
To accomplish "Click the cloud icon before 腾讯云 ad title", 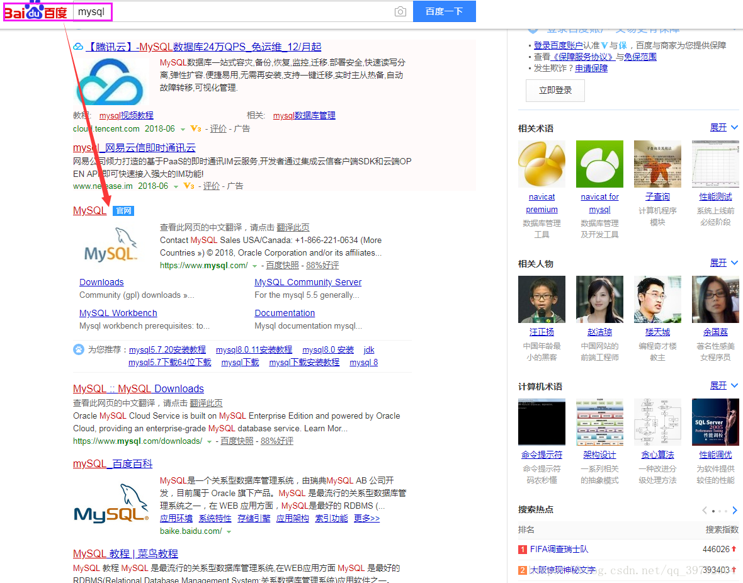I will click(x=78, y=47).
